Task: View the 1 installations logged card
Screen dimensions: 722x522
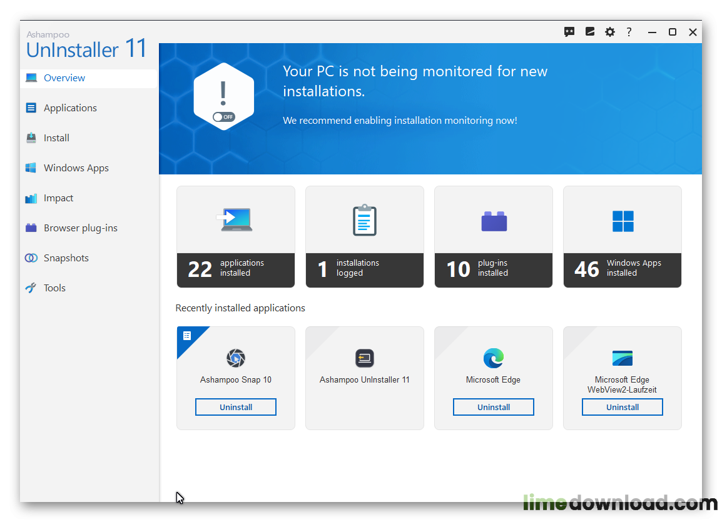Action: [364, 237]
